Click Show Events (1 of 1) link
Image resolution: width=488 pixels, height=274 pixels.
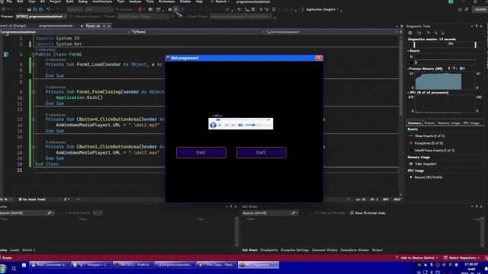(x=429, y=136)
